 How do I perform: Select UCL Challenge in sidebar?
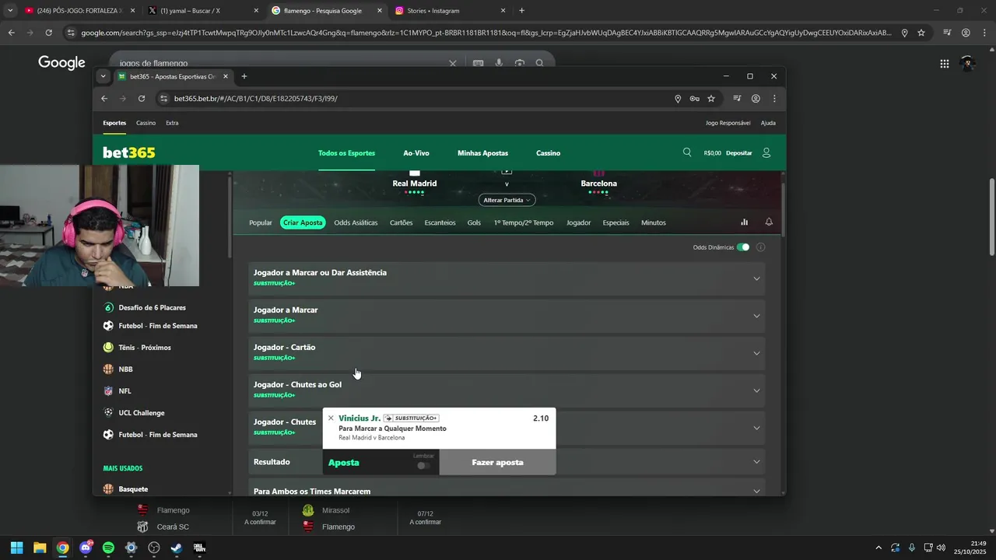click(x=142, y=413)
